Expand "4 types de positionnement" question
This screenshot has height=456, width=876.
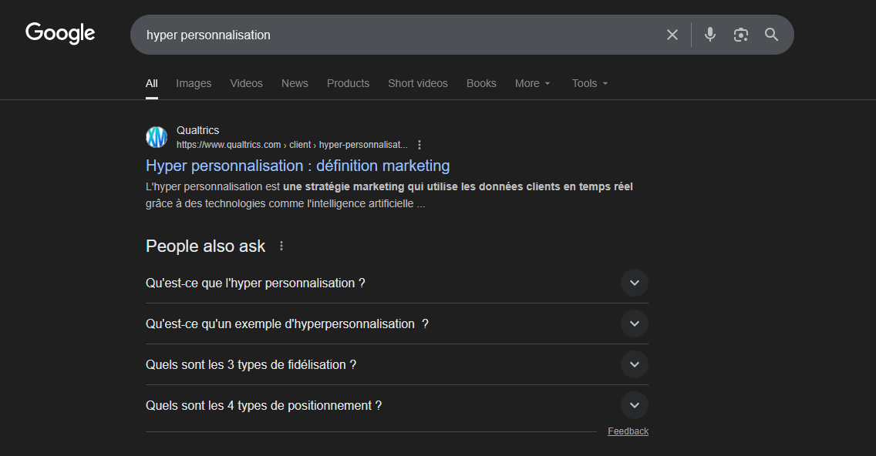(x=634, y=405)
